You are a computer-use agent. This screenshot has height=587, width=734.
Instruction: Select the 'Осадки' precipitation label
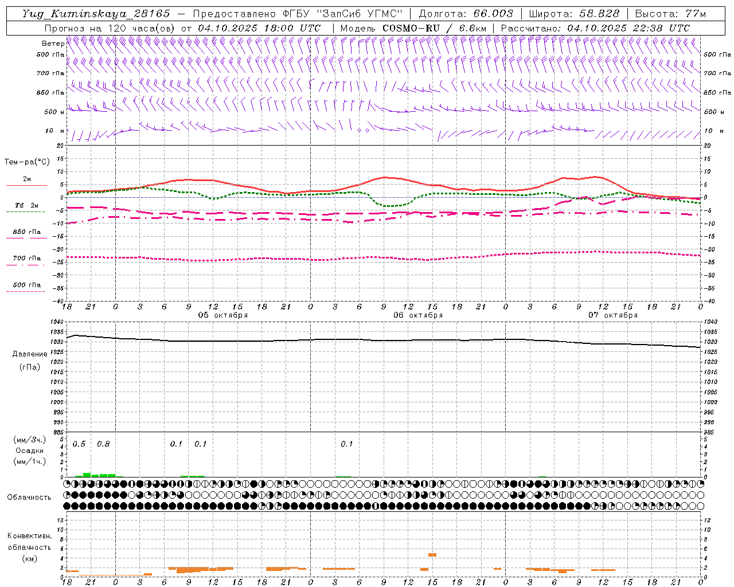30,451
